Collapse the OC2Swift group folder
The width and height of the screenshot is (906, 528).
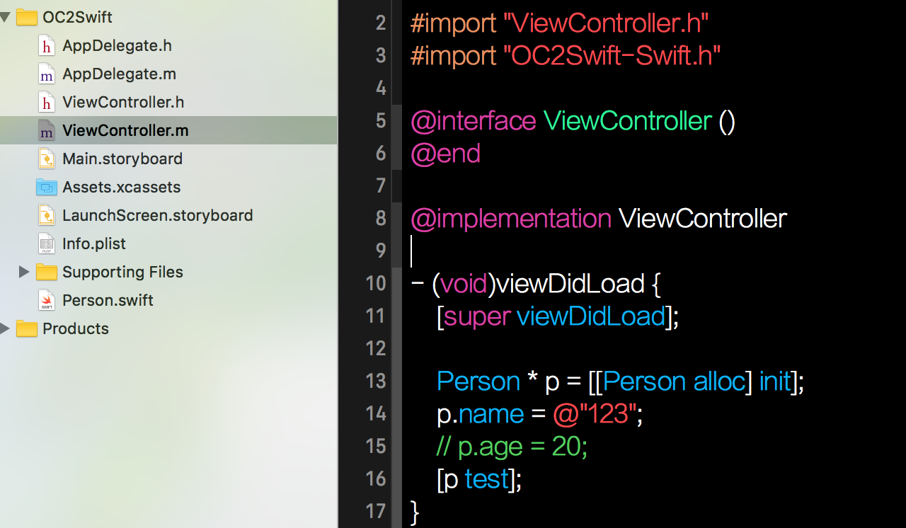coord(5,17)
